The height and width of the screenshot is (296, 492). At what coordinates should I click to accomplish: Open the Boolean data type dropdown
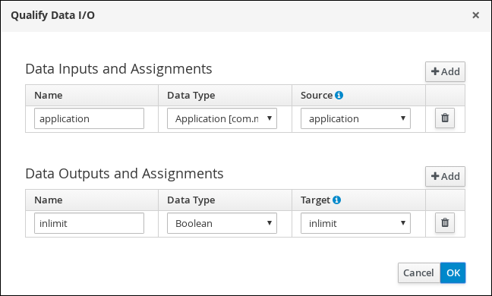[x=222, y=223]
